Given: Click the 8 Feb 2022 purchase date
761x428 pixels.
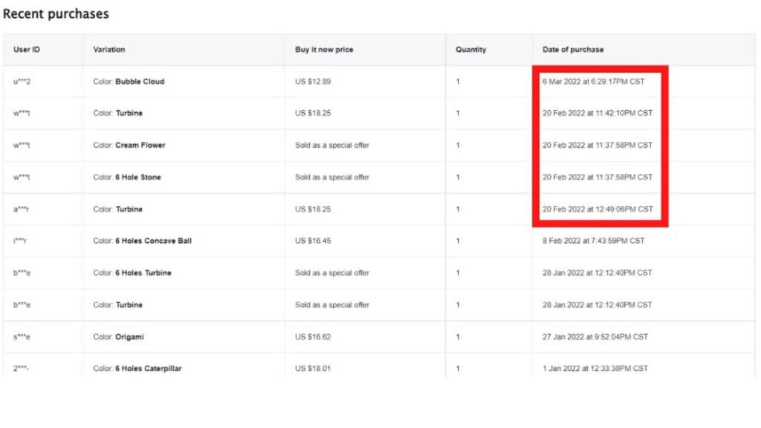Looking at the screenshot, I should [x=594, y=241].
